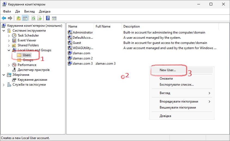
Task: Click the Up one level folder icon
Action: pyautogui.click(x=18, y=18)
